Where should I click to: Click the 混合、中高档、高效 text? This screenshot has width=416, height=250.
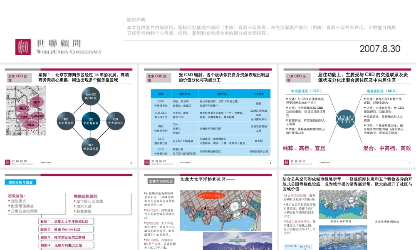[387, 148]
